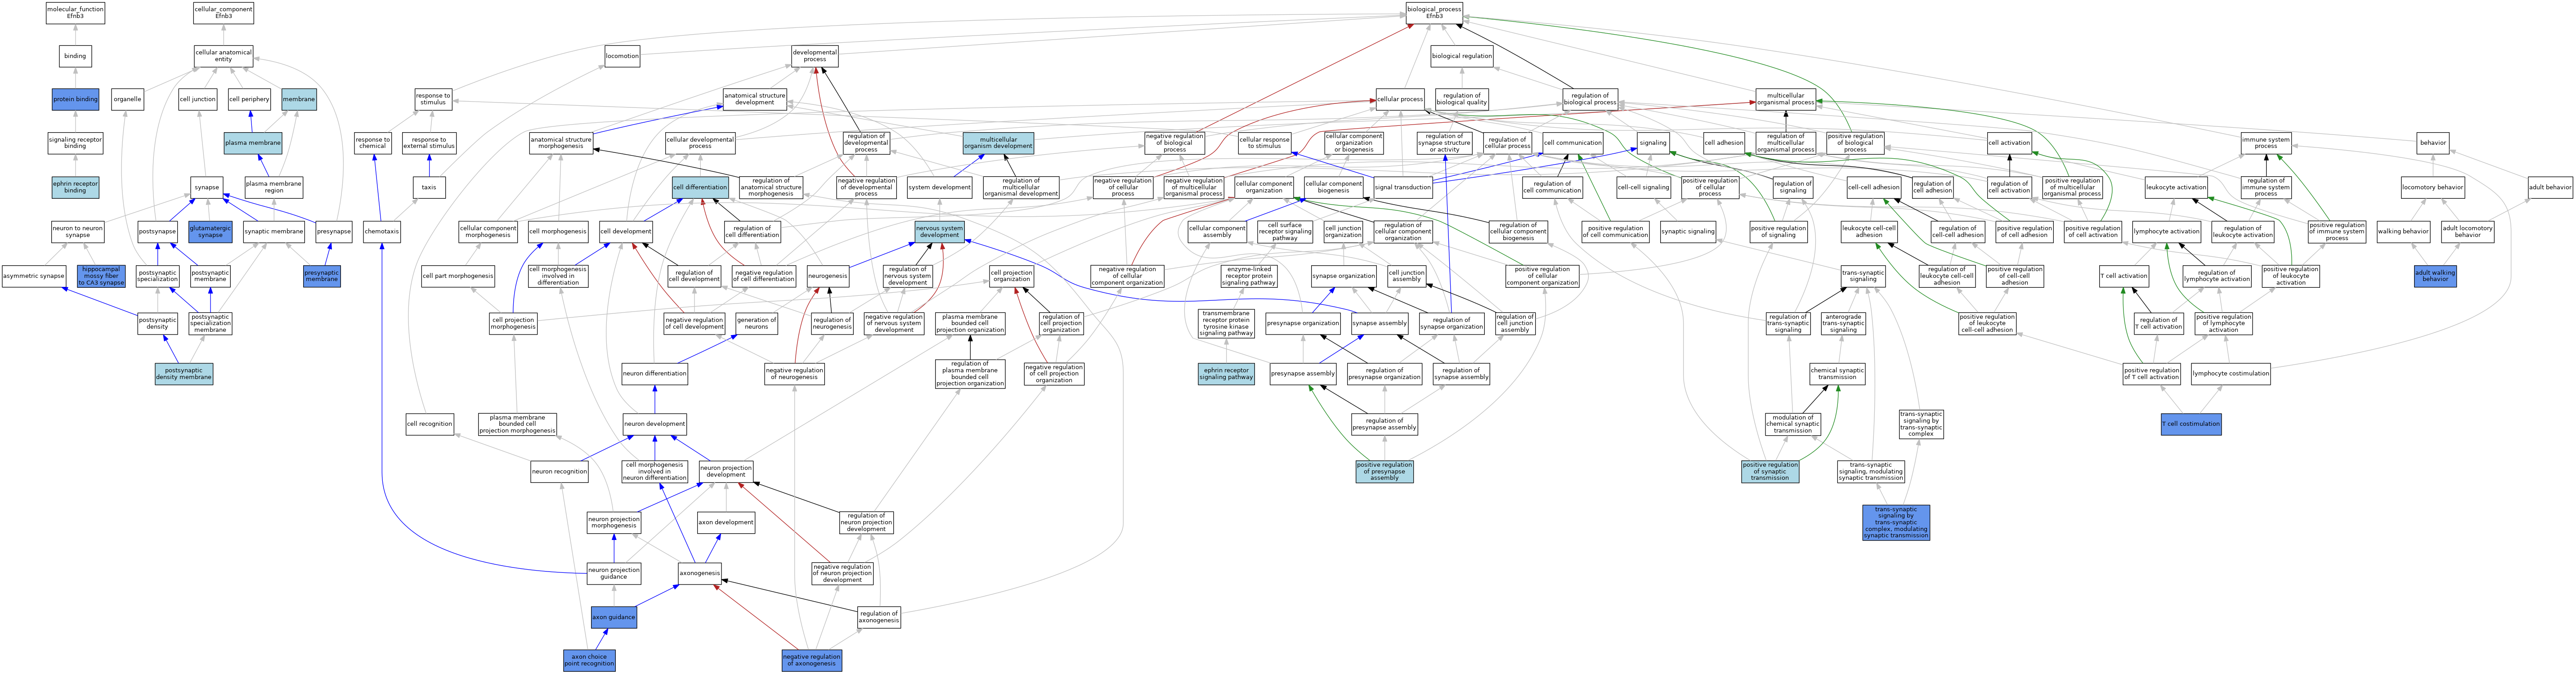Click the 'plasma membrane region' node
The height and width of the screenshot is (674, 2576).
(273, 187)
